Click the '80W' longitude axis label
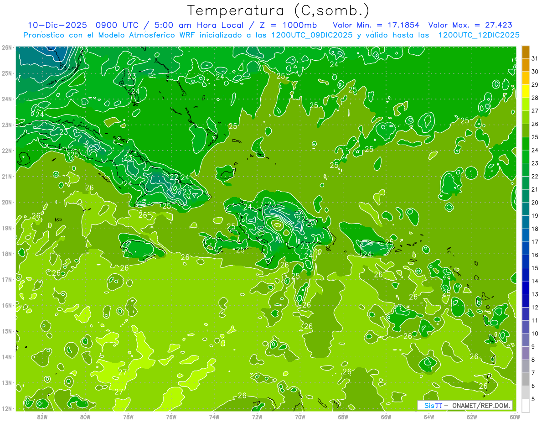 click(85, 416)
